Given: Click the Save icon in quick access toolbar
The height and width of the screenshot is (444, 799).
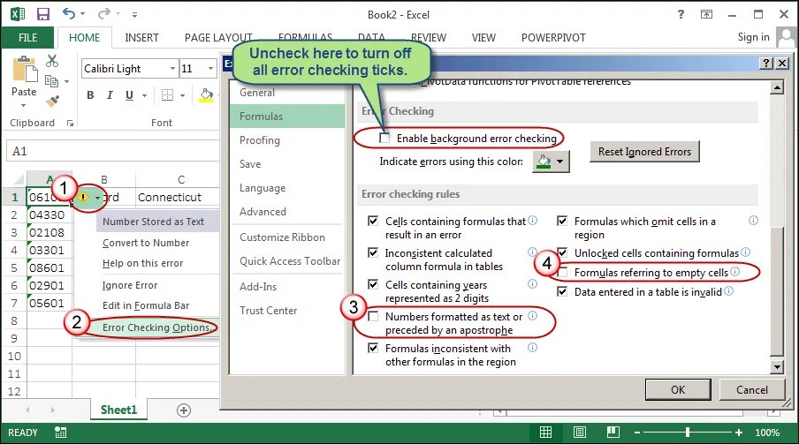Looking at the screenshot, I should click(x=42, y=14).
